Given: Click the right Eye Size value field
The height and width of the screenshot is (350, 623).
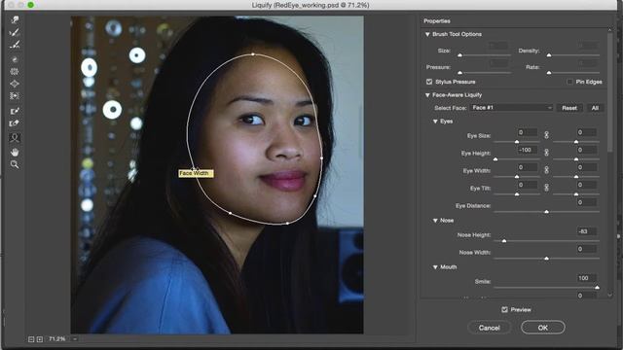Looking at the screenshot, I should pyautogui.click(x=586, y=132).
